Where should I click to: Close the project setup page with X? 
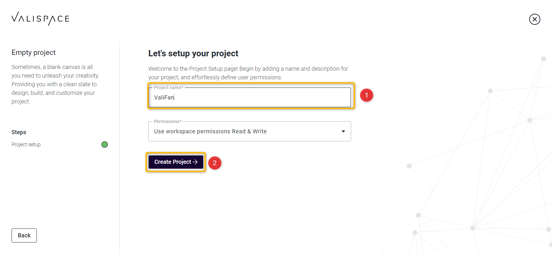[x=534, y=19]
